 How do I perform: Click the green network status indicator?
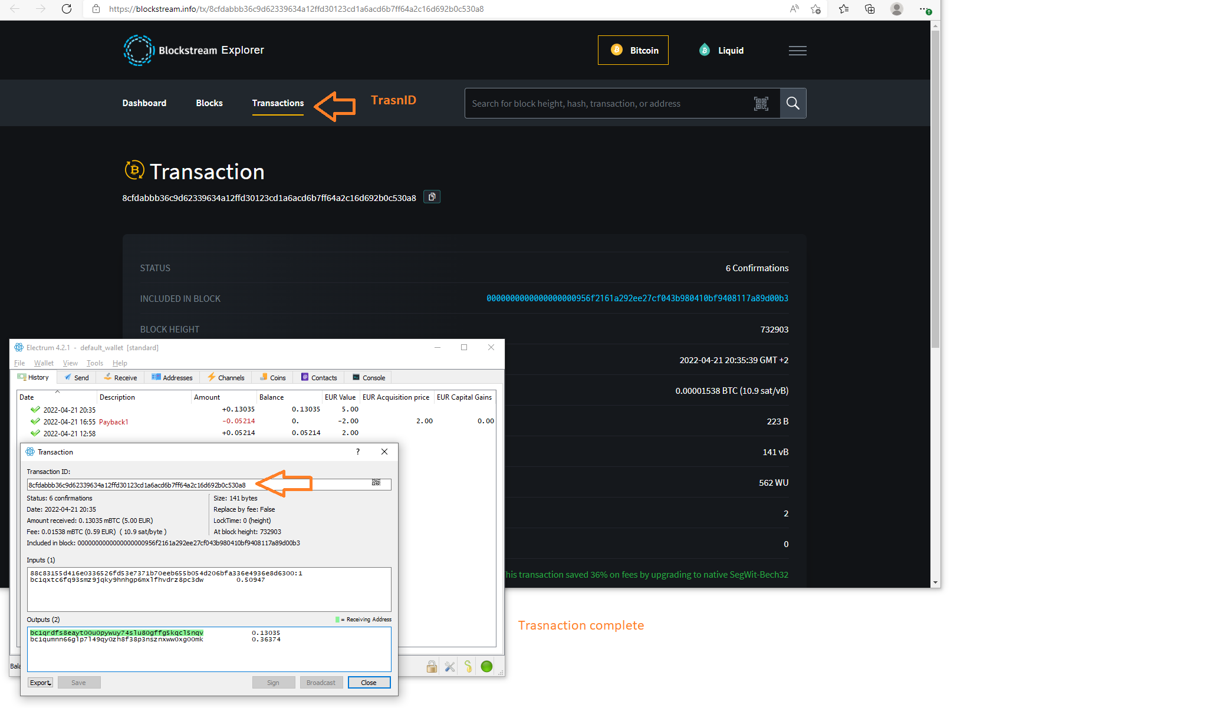click(x=486, y=667)
